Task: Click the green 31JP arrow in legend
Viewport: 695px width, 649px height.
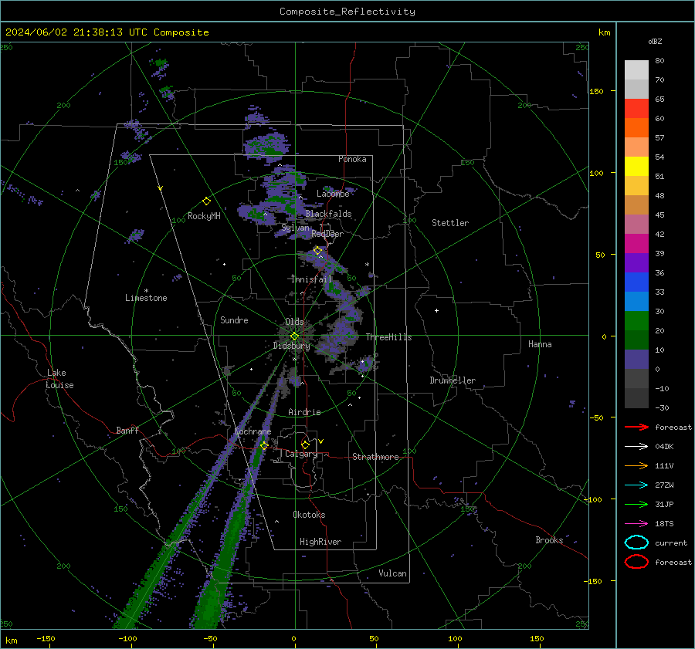Action: (x=636, y=504)
